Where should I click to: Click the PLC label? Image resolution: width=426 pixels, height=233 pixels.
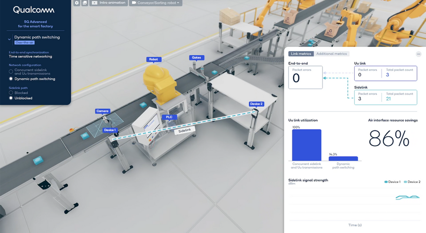(x=169, y=117)
